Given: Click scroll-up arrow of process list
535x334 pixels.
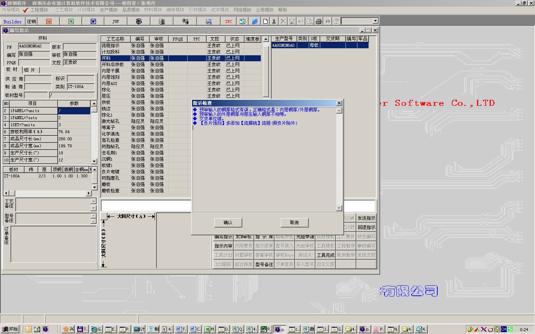Looking at the screenshot, I should (266, 39).
